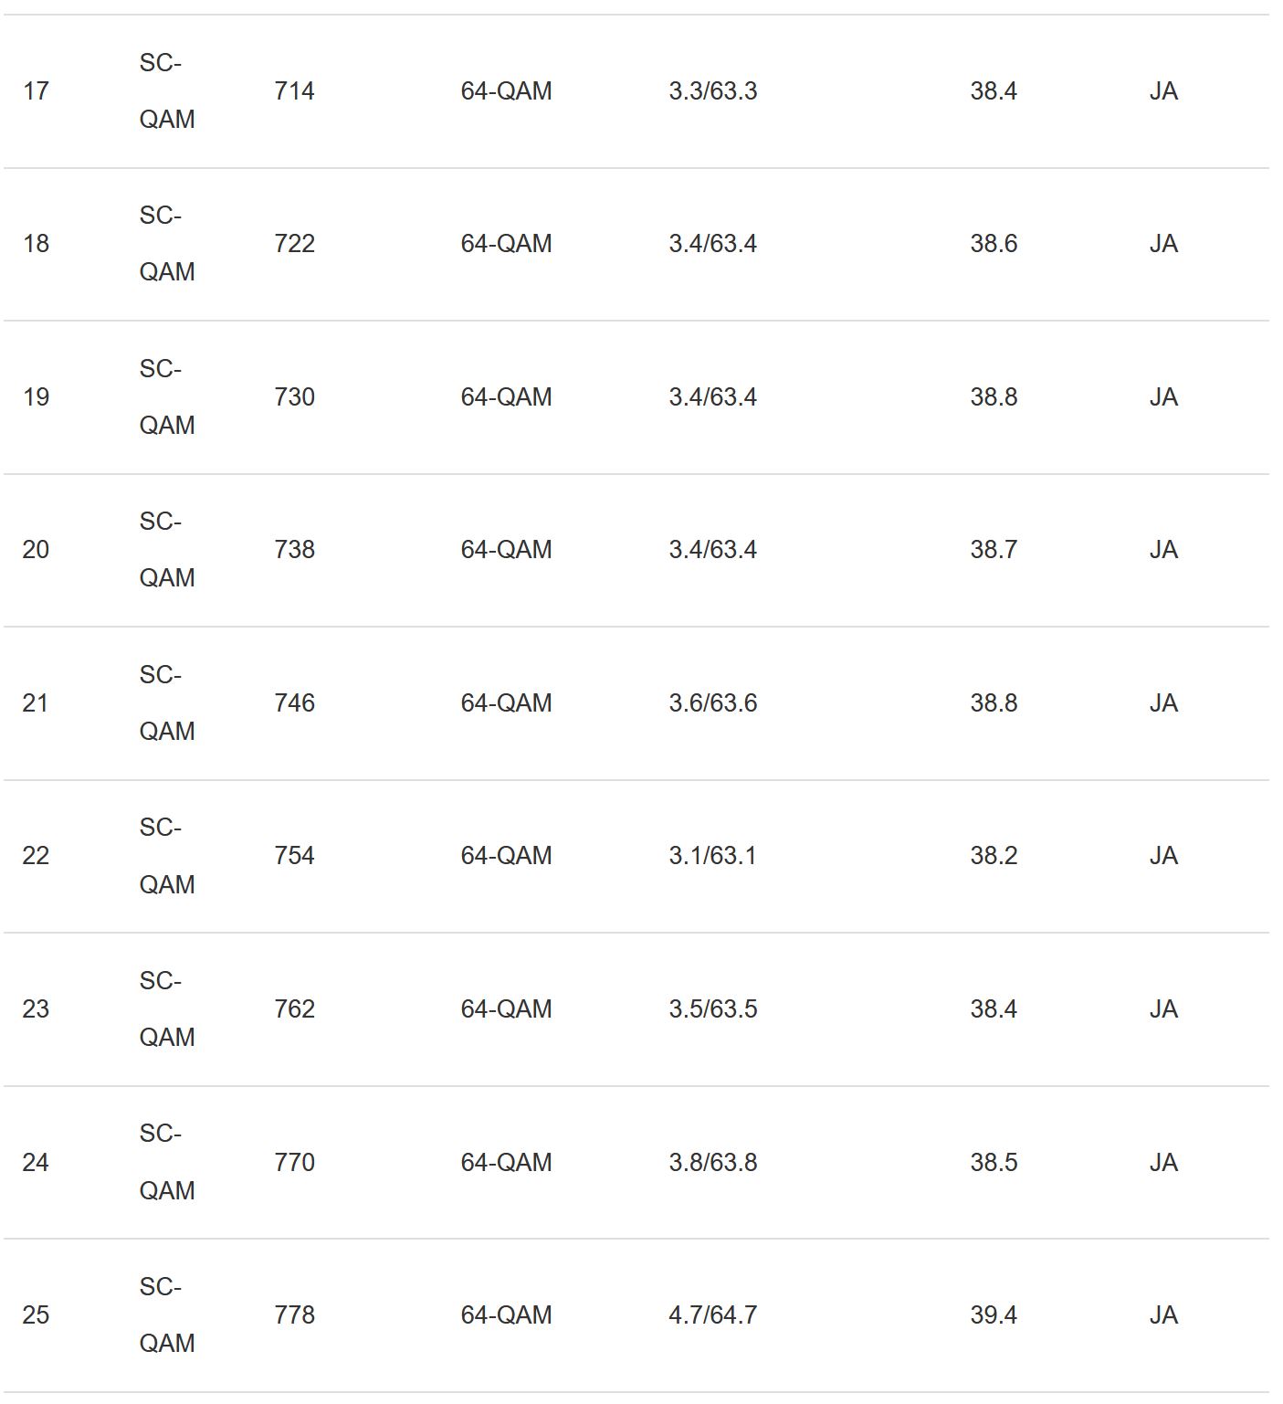1283x1404 pixels.
Task: Select SNR value 39.4
Action: click(994, 1315)
